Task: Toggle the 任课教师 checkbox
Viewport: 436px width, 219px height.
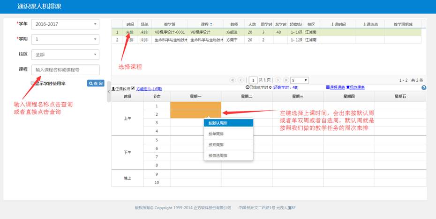Action: (x=133, y=88)
